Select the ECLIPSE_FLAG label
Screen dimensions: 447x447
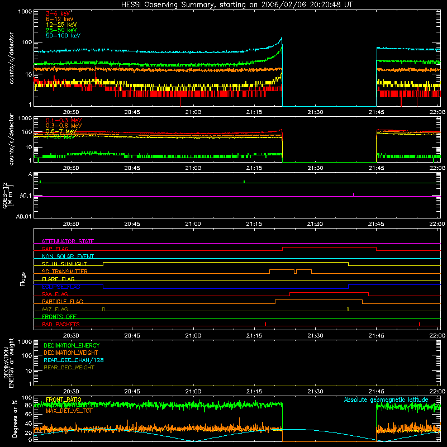pos(61,287)
